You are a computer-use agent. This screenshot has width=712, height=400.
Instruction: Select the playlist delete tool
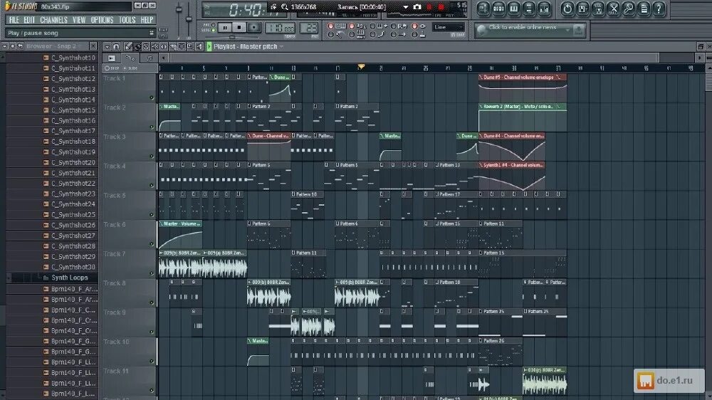[x=146, y=47]
